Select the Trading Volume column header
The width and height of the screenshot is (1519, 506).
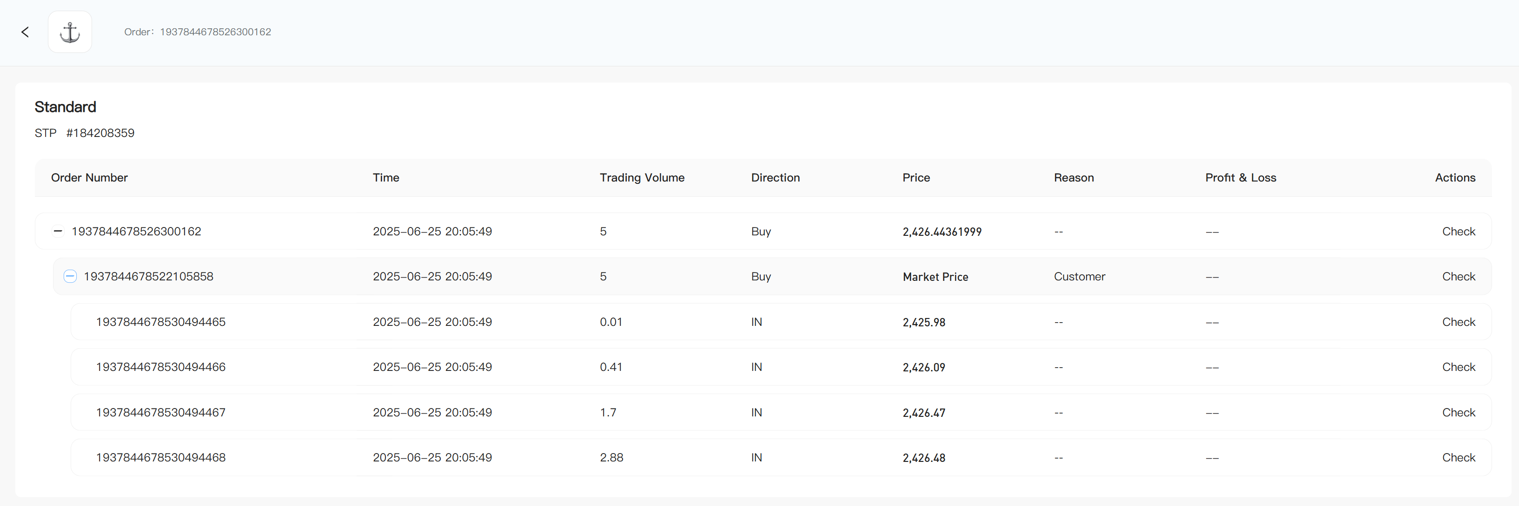coord(642,177)
